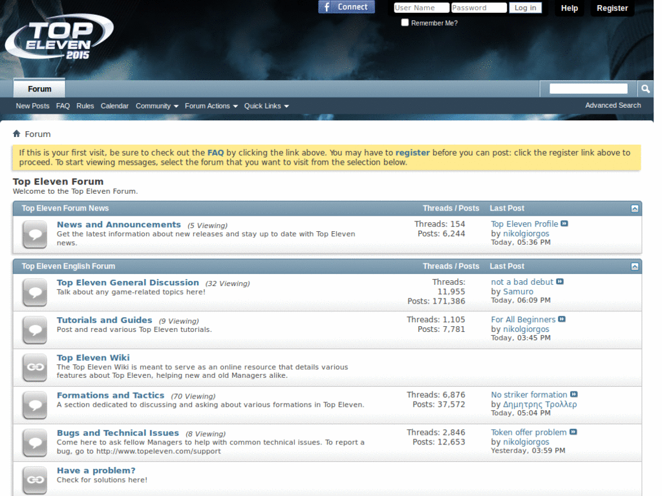Open Token offer problem thread
The width and height of the screenshot is (662, 496).
click(529, 432)
